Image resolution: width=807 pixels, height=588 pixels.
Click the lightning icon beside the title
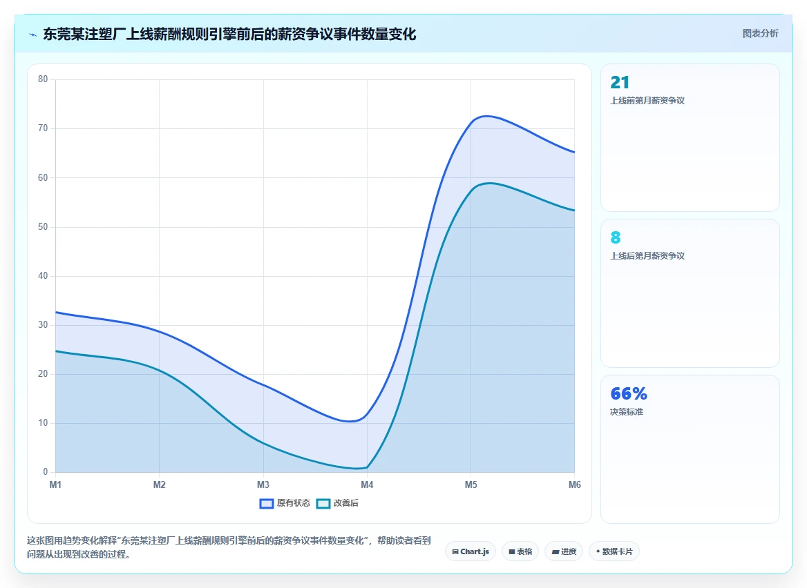33,35
